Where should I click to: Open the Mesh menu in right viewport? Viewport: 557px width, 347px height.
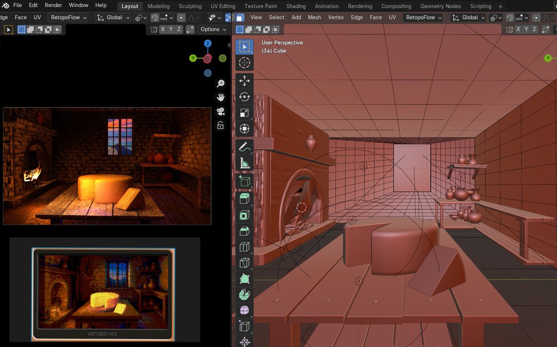point(314,17)
